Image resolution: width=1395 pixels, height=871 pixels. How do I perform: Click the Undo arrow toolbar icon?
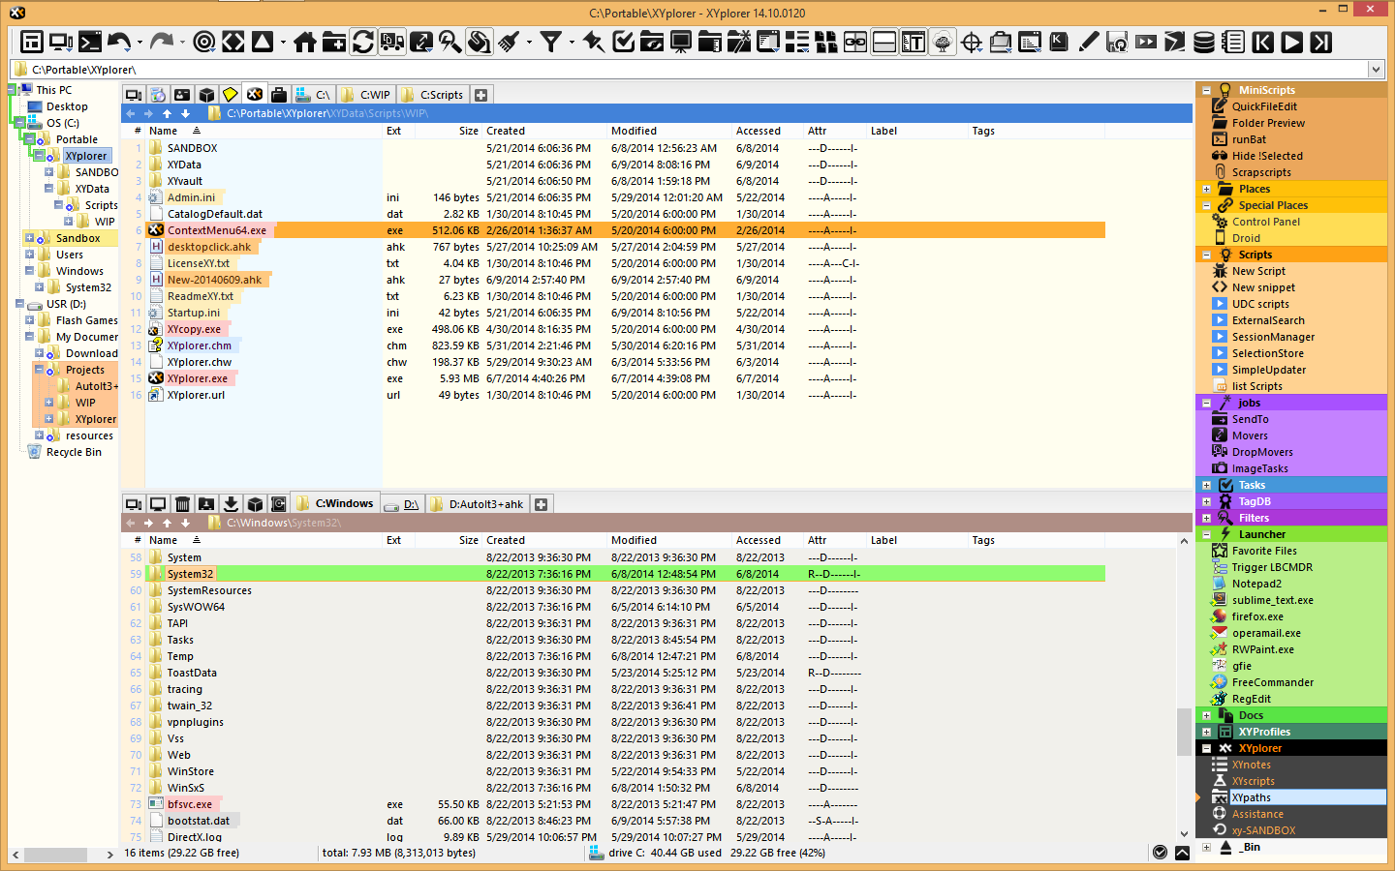pyautogui.click(x=119, y=42)
